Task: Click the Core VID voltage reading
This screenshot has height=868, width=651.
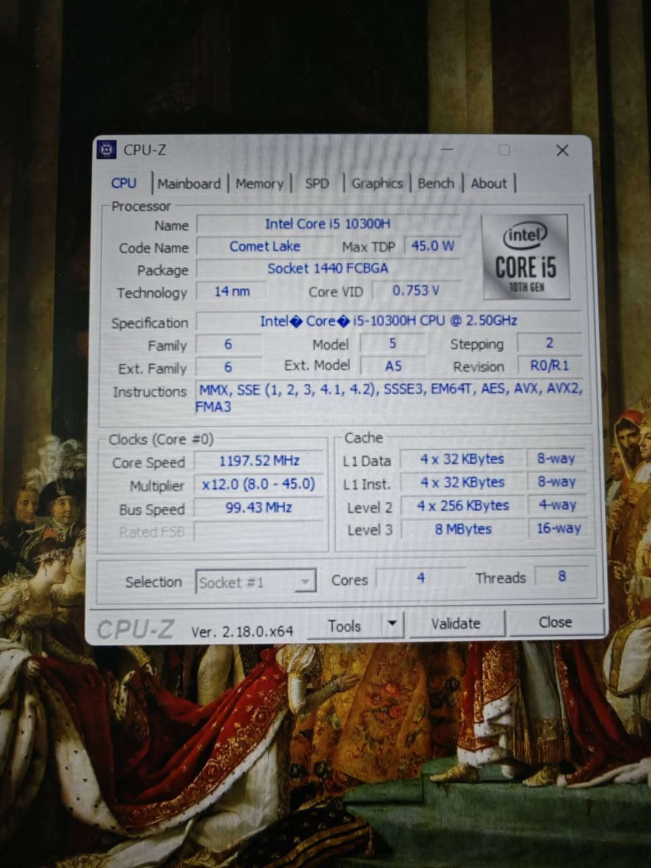Action: click(x=416, y=290)
